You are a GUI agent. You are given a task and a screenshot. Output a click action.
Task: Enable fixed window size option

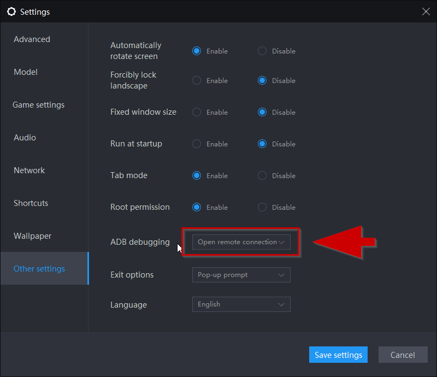tap(197, 112)
